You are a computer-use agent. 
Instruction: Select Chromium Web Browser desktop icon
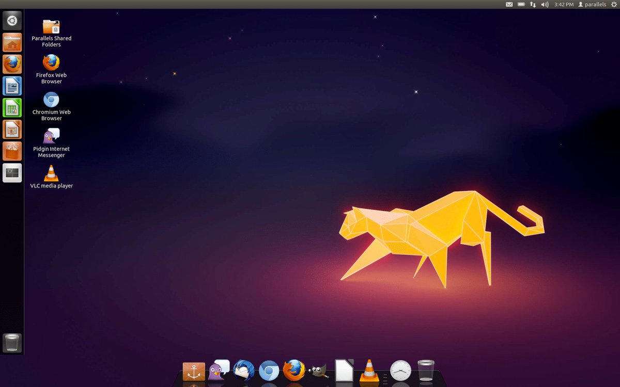coord(51,106)
